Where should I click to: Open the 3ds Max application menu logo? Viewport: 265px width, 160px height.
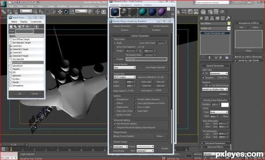(x=3, y=4)
